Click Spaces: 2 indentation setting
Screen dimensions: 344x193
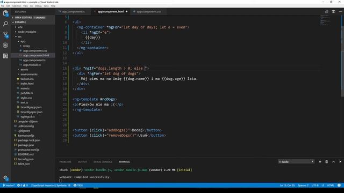point(303,185)
